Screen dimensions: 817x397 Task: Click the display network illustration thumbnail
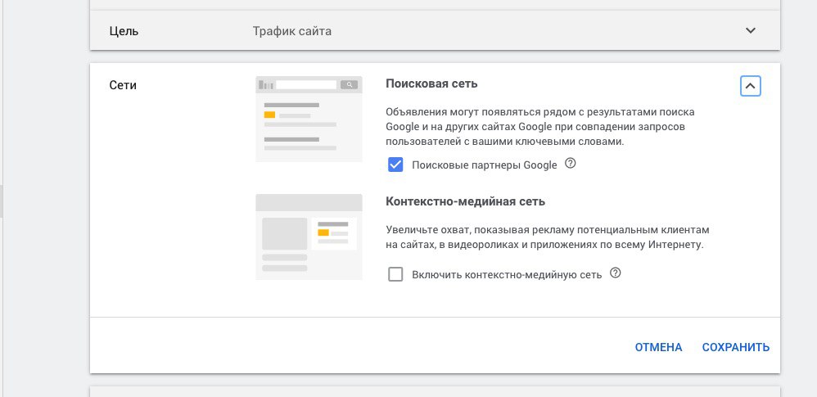click(309, 237)
